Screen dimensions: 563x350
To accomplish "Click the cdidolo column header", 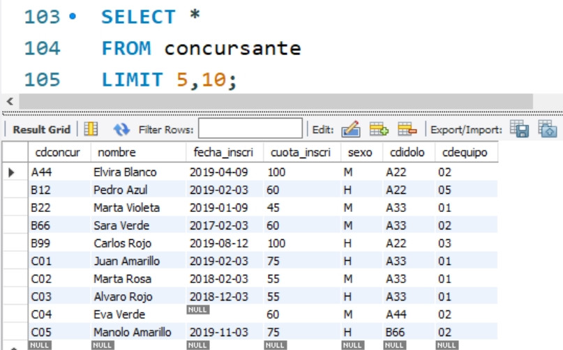I will tap(407, 153).
